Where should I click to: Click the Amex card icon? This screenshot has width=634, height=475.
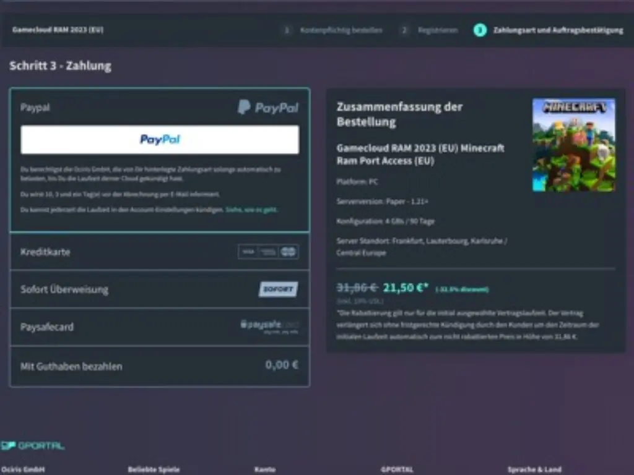[267, 251]
